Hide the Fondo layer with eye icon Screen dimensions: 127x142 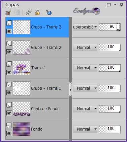[x=9, y=133]
